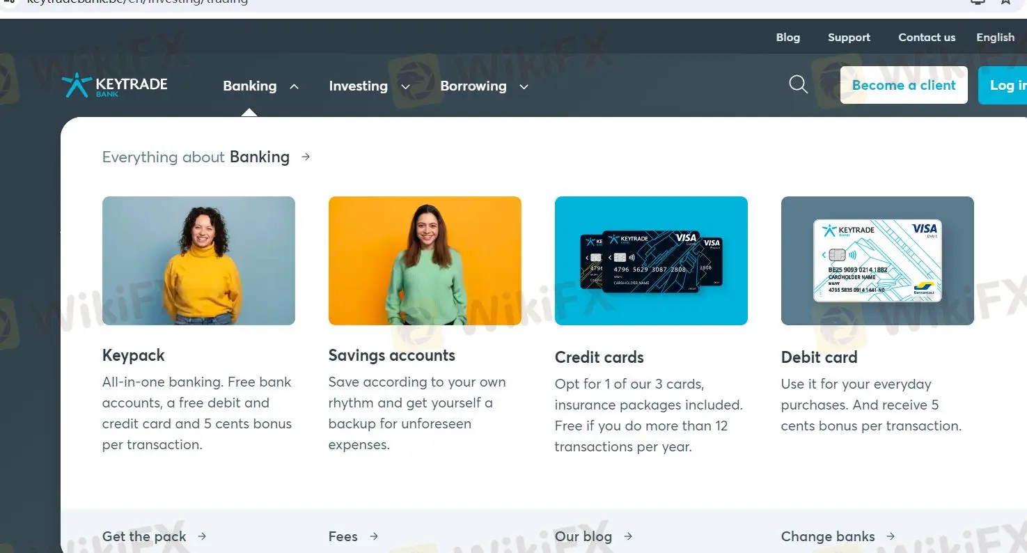Select the Credit cards image
Viewport: 1027px width, 553px height.
click(651, 260)
